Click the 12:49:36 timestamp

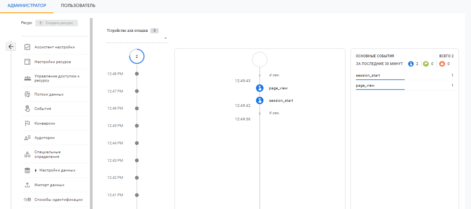point(243,119)
